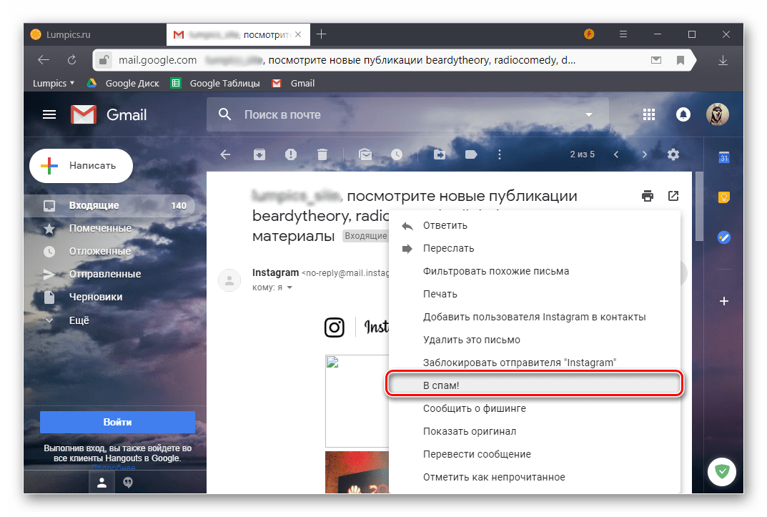The image size is (767, 517).
Task: Open the Google apps grid
Action: (649, 114)
